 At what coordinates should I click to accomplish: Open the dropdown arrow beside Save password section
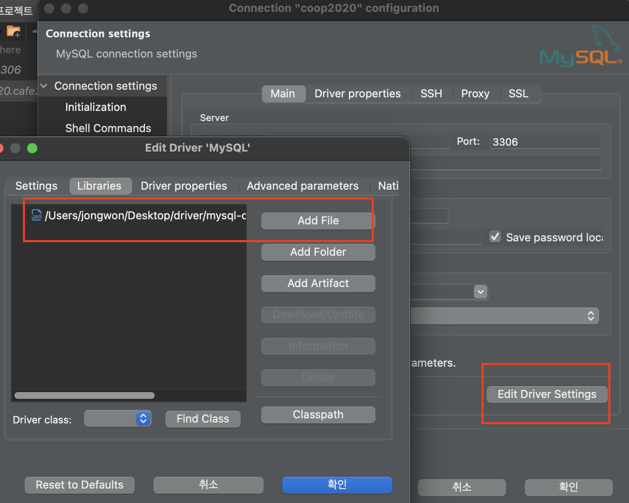tap(481, 292)
